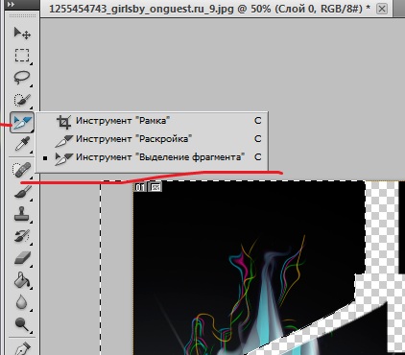
Task: Close the document tab
Action: pyautogui.click(x=382, y=9)
